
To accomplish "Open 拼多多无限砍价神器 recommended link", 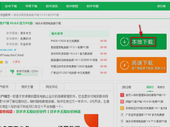I will coord(65,111).
